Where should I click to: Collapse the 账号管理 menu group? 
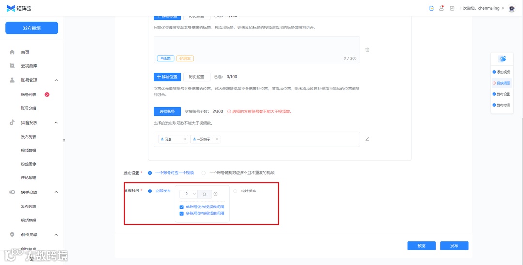coord(56,80)
